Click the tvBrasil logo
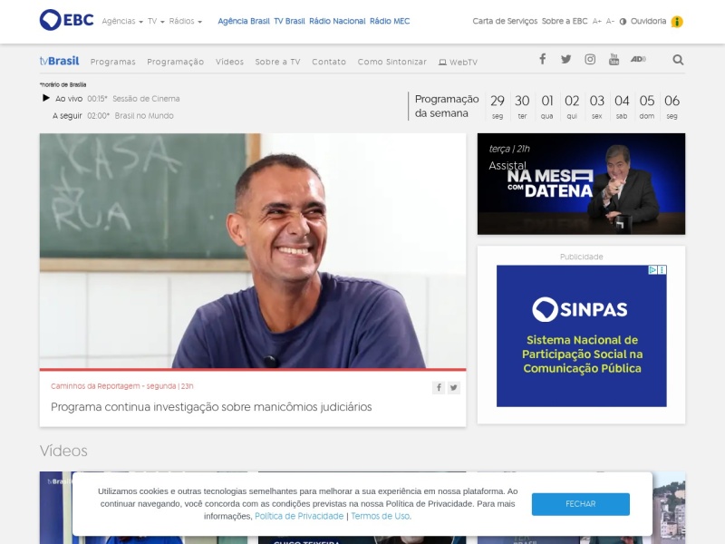 pos(59,61)
